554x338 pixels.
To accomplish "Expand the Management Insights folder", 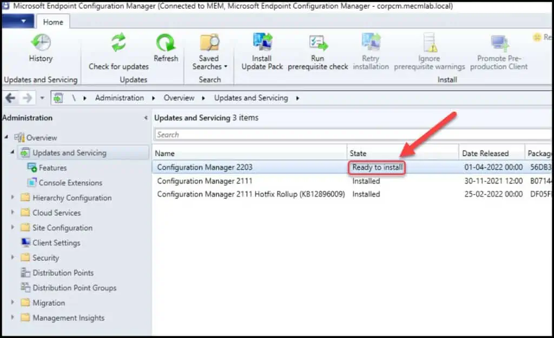I will [12, 317].
